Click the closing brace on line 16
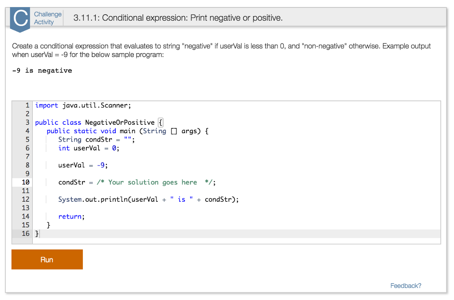The width and height of the screenshot is (454, 300). pyautogui.click(x=36, y=233)
